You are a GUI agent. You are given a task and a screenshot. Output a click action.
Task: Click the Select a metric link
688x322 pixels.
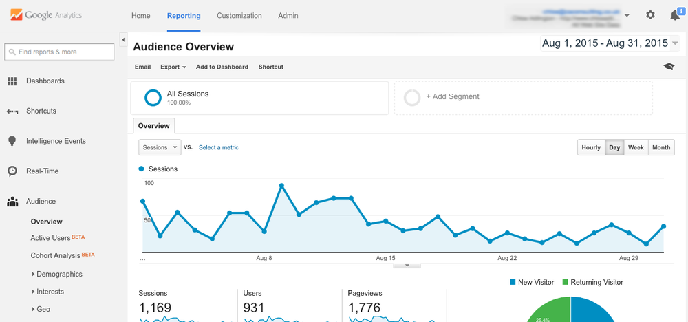219,147
